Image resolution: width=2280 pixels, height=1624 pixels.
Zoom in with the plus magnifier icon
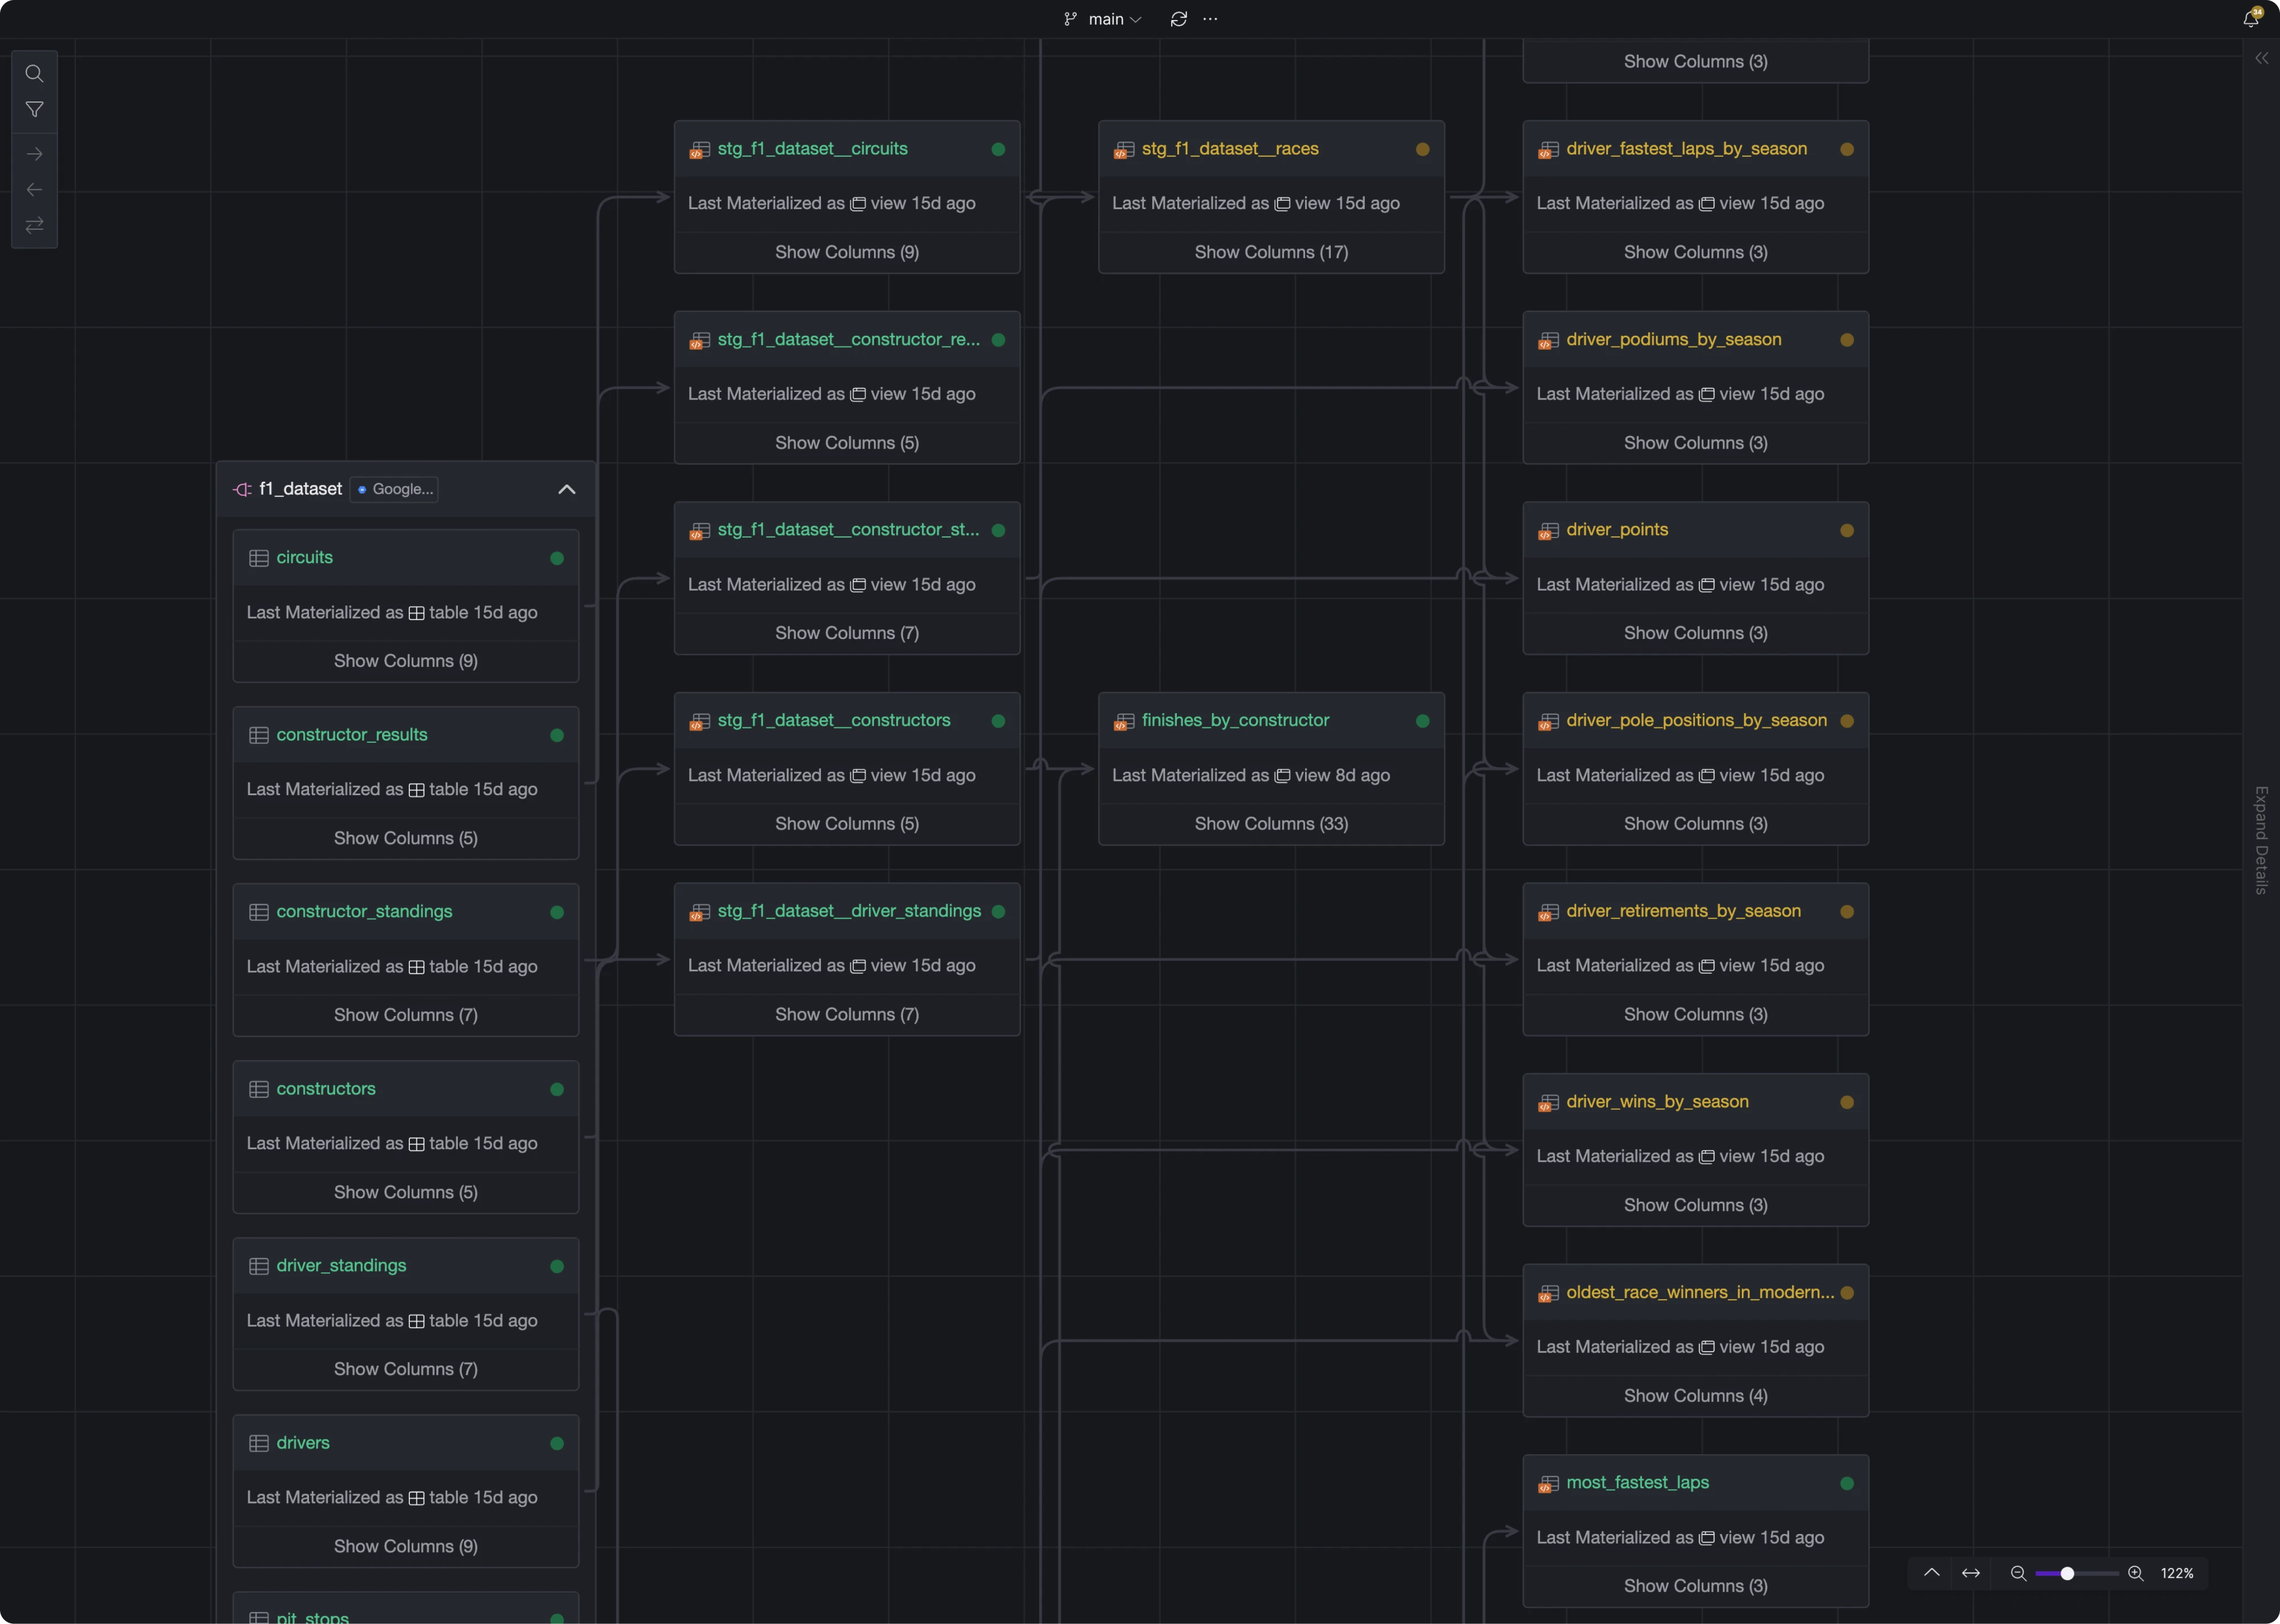tap(2135, 1573)
